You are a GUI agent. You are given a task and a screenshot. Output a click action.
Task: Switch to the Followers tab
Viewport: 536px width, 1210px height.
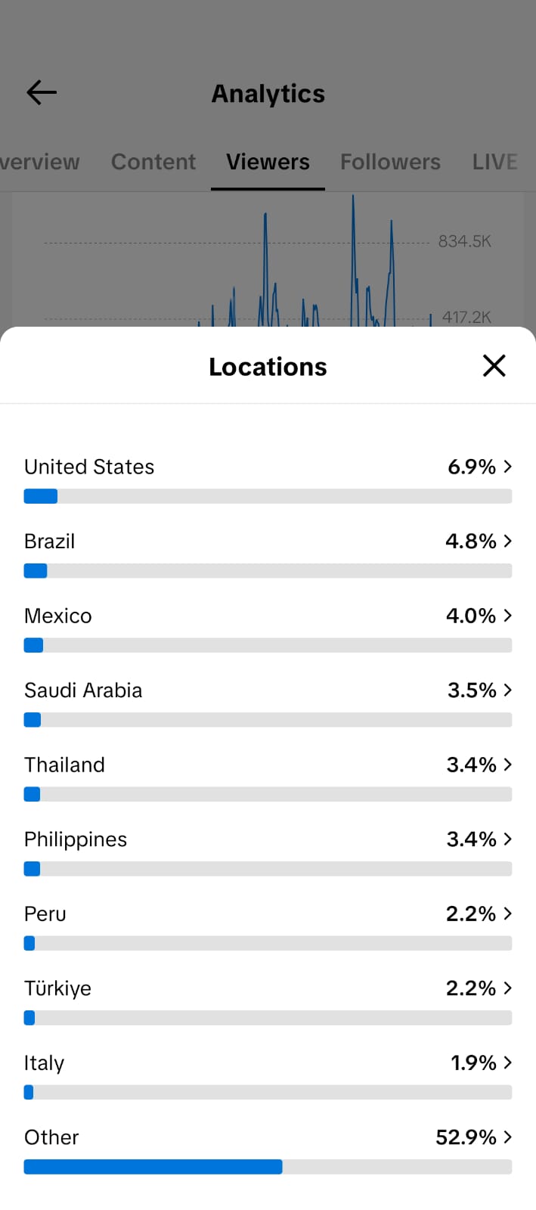pos(390,162)
